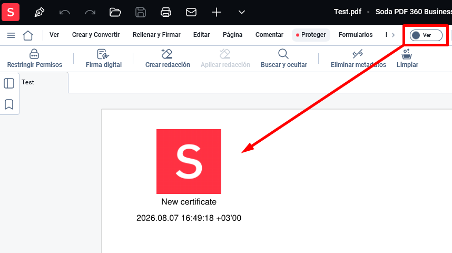The width and height of the screenshot is (452, 253).
Task: Click the Limpiar tool
Action: pos(407,59)
